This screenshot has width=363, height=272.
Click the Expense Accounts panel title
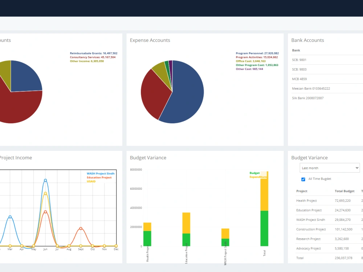click(150, 40)
